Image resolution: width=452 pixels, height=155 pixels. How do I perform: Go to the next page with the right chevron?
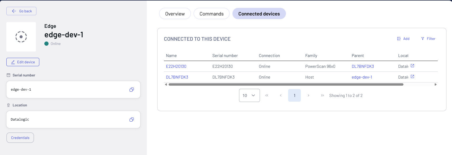pos(308,95)
